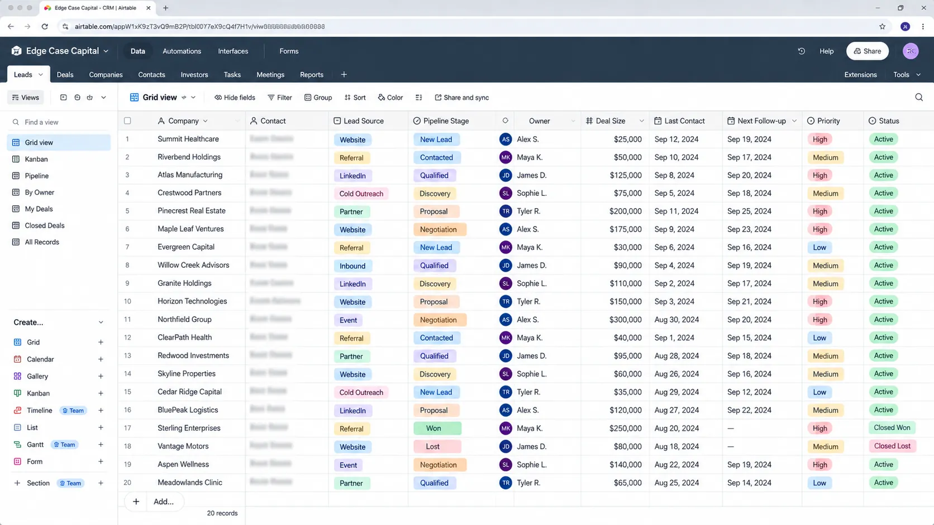
Task: Add a new table with plus icon
Action: tap(344, 74)
